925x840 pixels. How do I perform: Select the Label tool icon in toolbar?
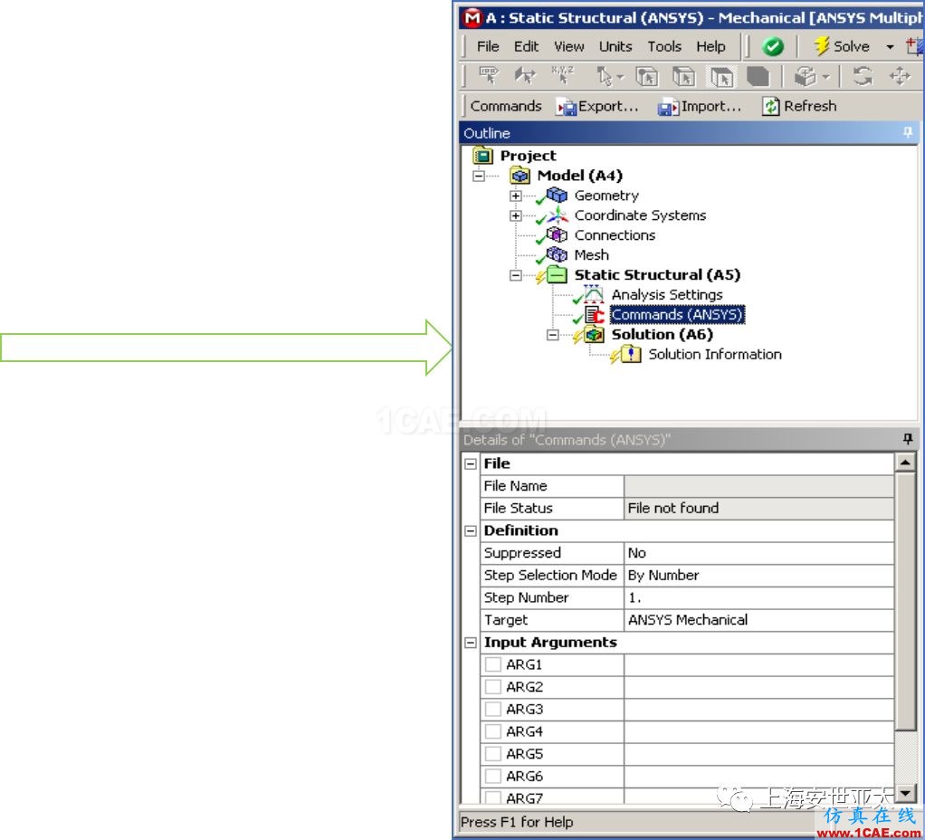point(489,76)
